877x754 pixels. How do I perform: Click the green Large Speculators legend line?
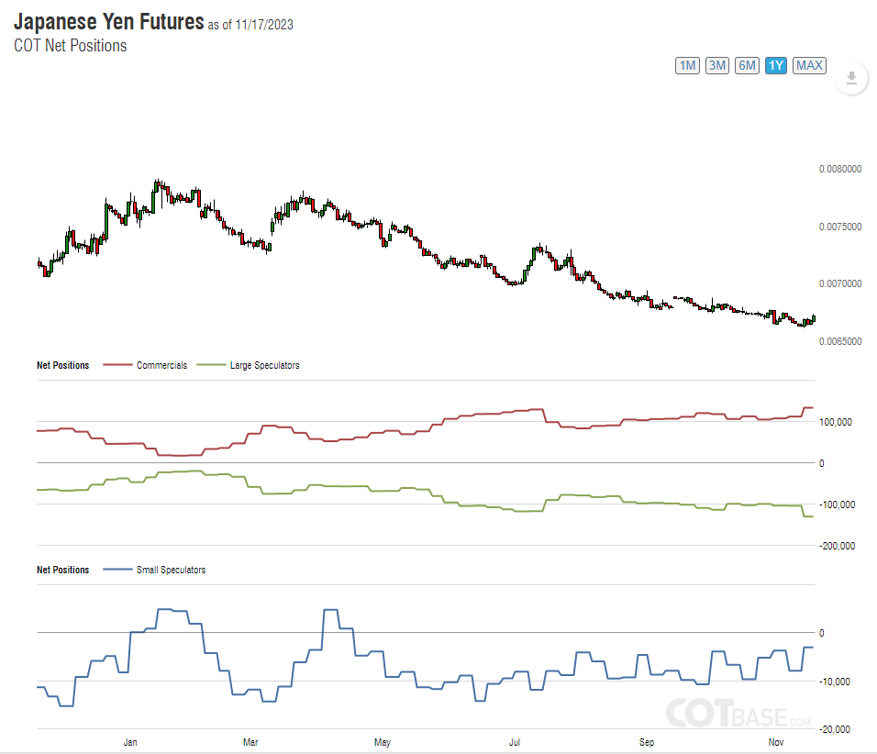pyautogui.click(x=213, y=365)
